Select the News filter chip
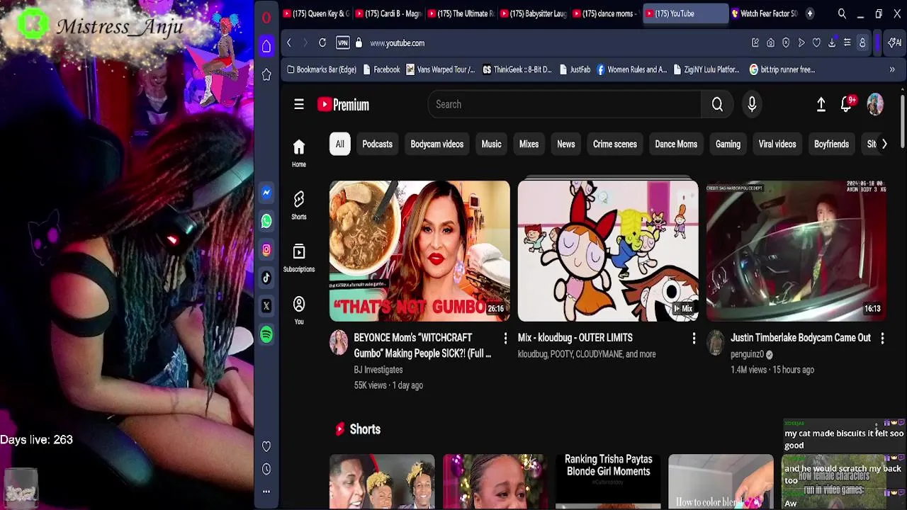 pos(565,144)
